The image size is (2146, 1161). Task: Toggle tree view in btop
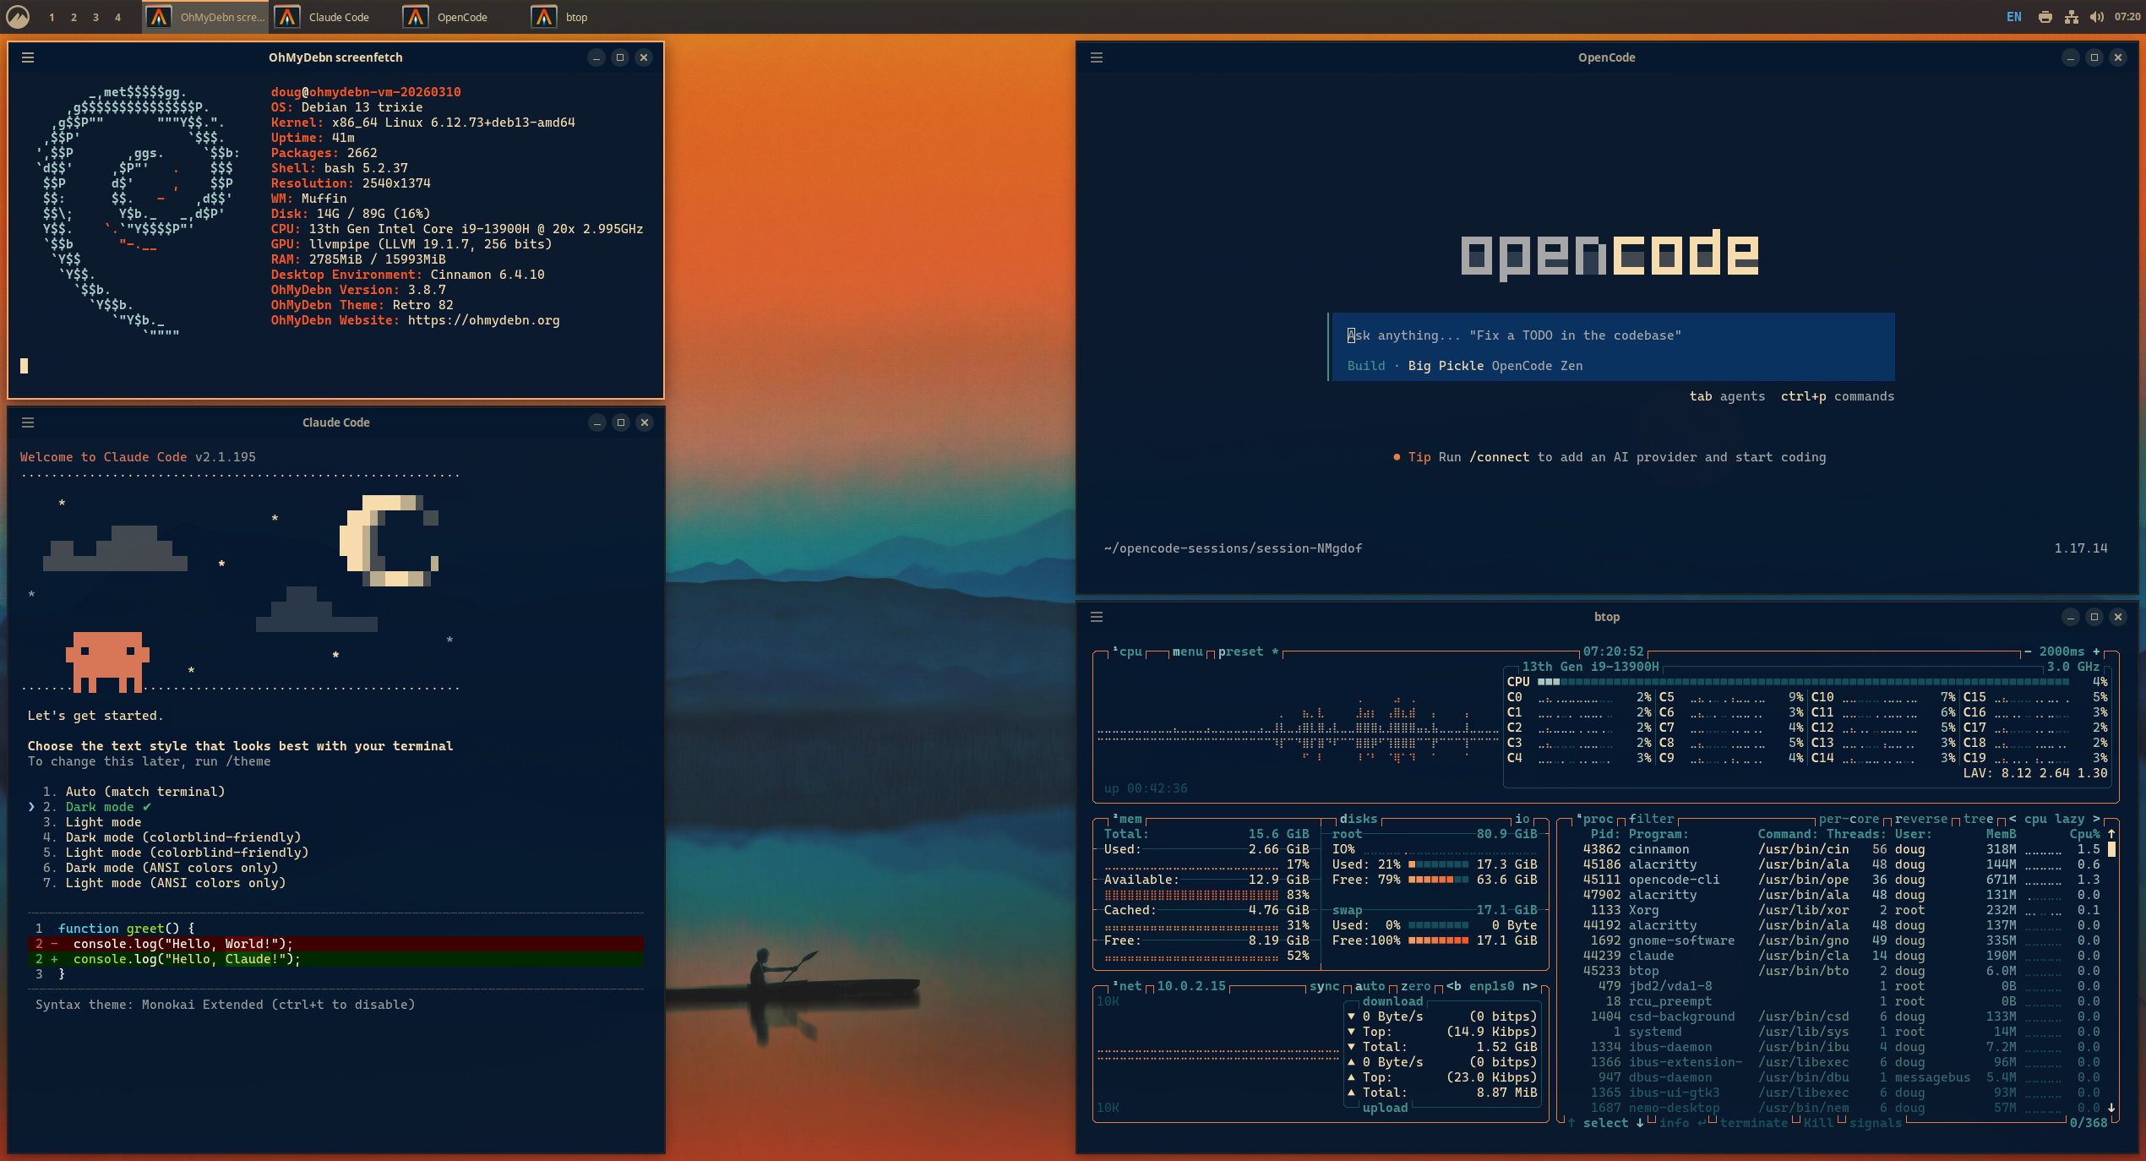tap(1978, 819)
